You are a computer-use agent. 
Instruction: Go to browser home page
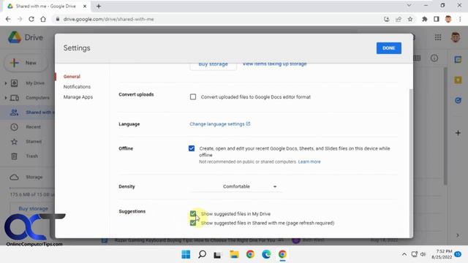pos(43,19)
